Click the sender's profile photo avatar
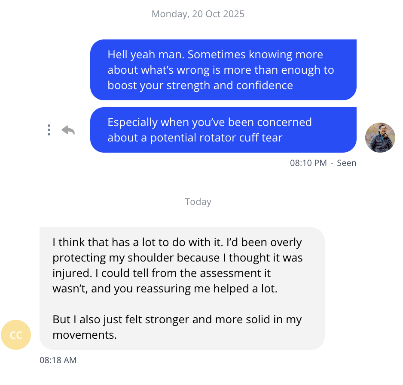403x385 pixels. [380, 138]
